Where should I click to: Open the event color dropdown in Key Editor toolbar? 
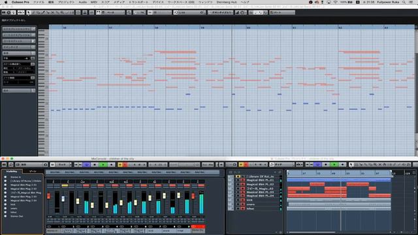(282, 12)
